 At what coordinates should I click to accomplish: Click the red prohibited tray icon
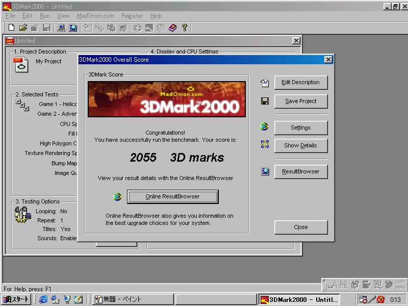click(x=380, y=299)
